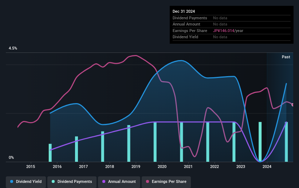Click the 2021 x-axis label
The image size is (299, 188).
188,167
